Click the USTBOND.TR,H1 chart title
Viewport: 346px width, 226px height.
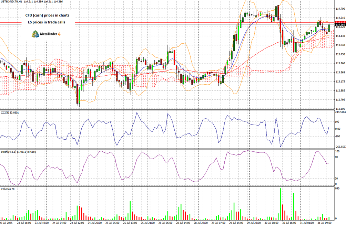(14, 2)
